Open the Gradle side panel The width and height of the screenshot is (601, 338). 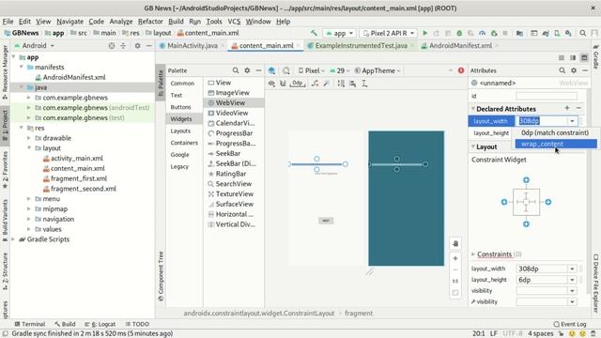point(596,56)
